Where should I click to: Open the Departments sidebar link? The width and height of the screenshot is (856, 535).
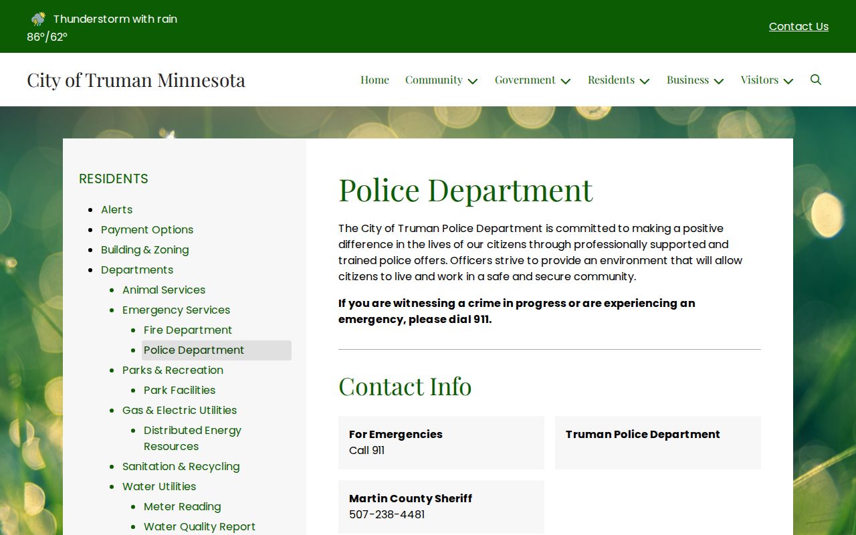coord(137,270)
